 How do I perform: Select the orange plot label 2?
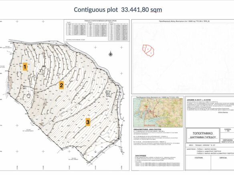point(61,85)
